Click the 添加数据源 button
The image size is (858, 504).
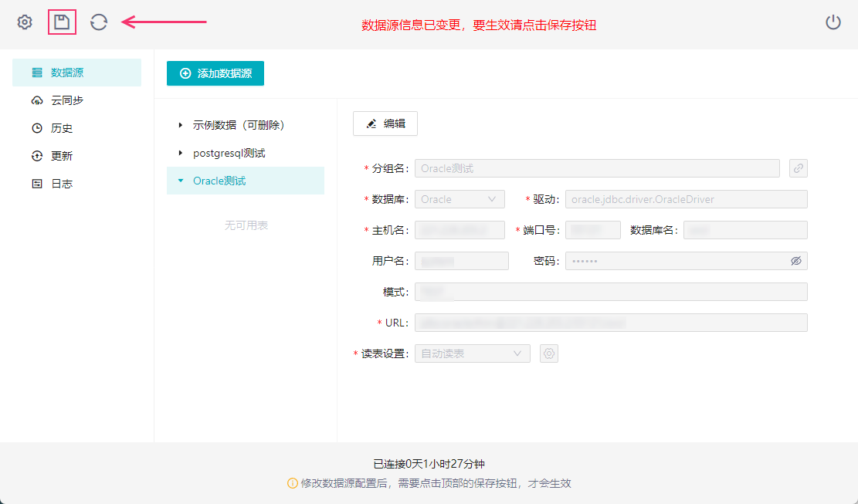215,73
